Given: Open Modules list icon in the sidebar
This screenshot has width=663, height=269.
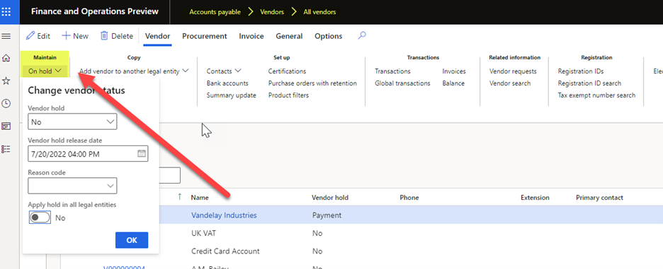Looking at the screenshot, I should [x=6, y=149].
